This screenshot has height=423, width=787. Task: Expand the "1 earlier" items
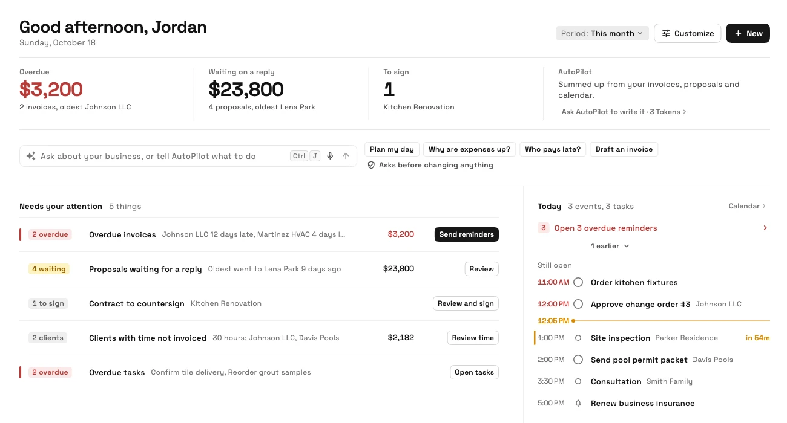click(x=610, y=246)
